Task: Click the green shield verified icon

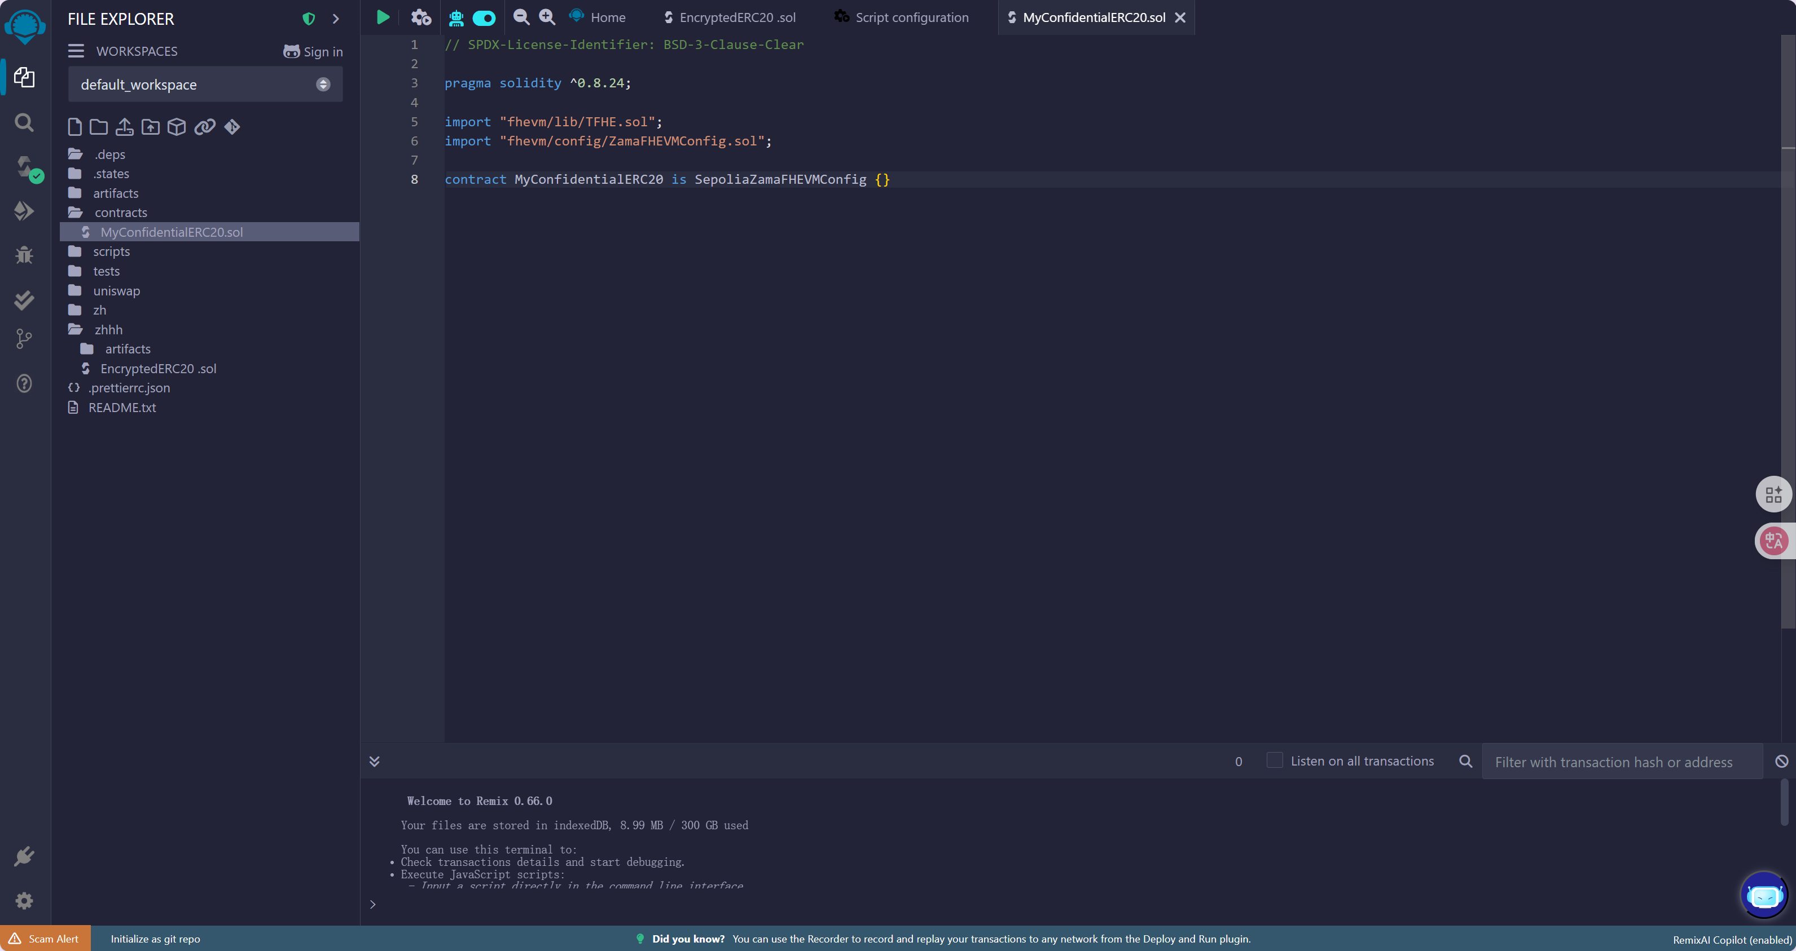Action: point(309,19)
